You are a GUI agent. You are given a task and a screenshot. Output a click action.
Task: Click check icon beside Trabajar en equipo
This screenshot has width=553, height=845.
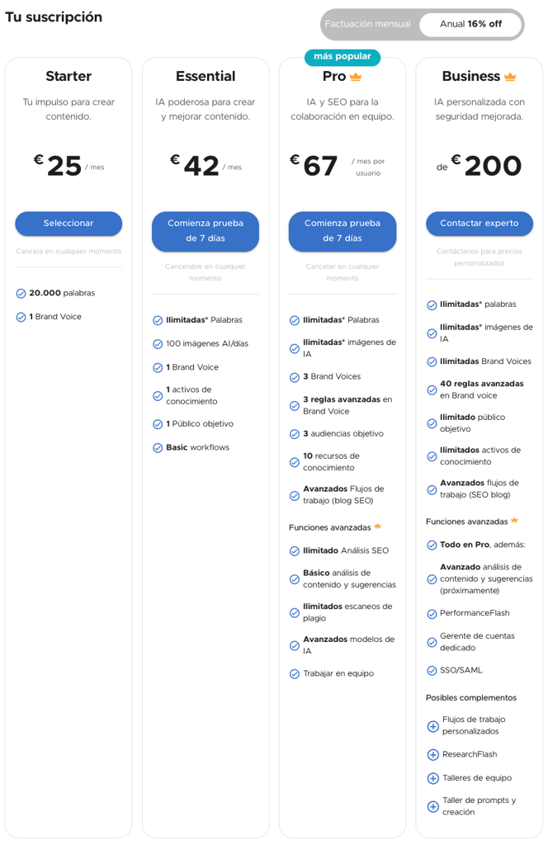click(295, 673)
